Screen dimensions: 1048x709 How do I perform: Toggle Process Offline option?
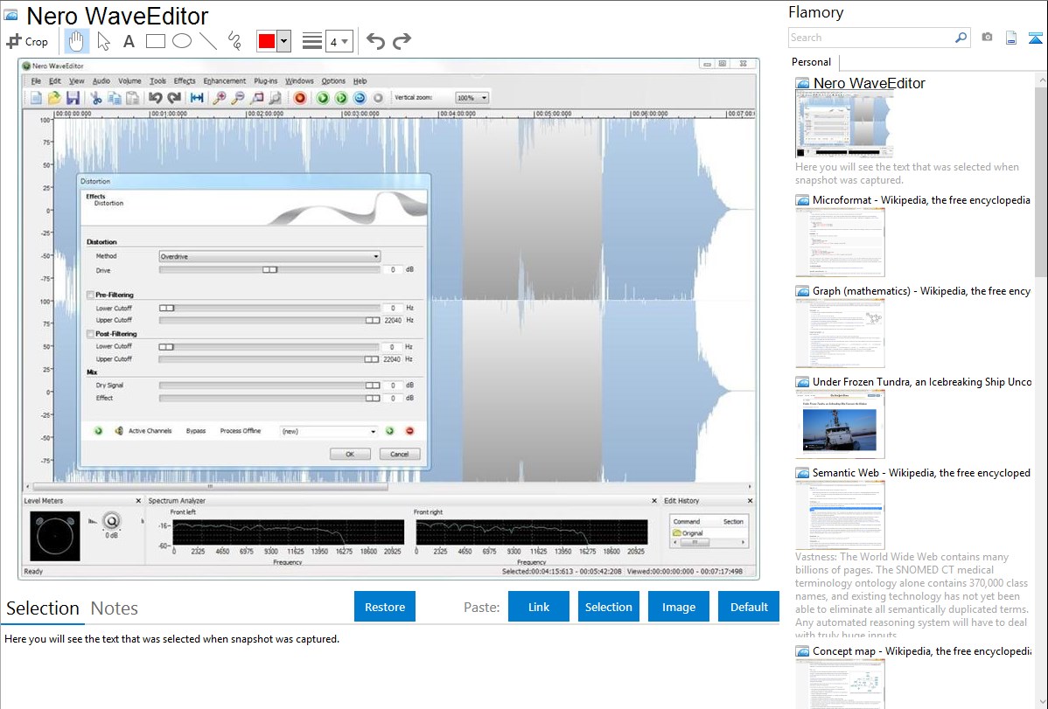pyautogui.click(x=241, y=431)
